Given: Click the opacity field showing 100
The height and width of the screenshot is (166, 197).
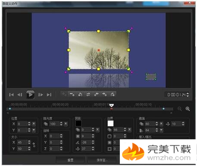Looking at the screenshot, I should click(x=54, y=124).
